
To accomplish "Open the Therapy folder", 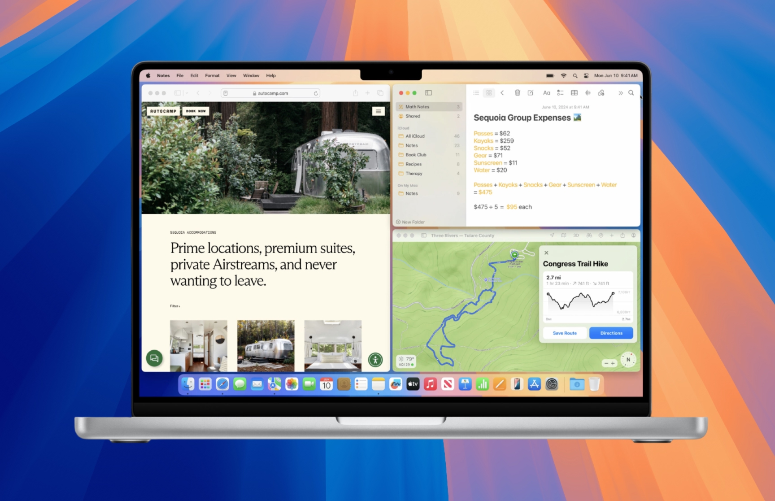I will pyautogui.click(x=429, y=174).
